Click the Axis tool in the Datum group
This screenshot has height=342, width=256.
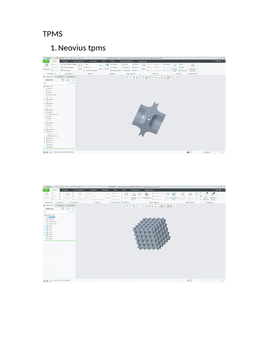(x=86, y=64)
